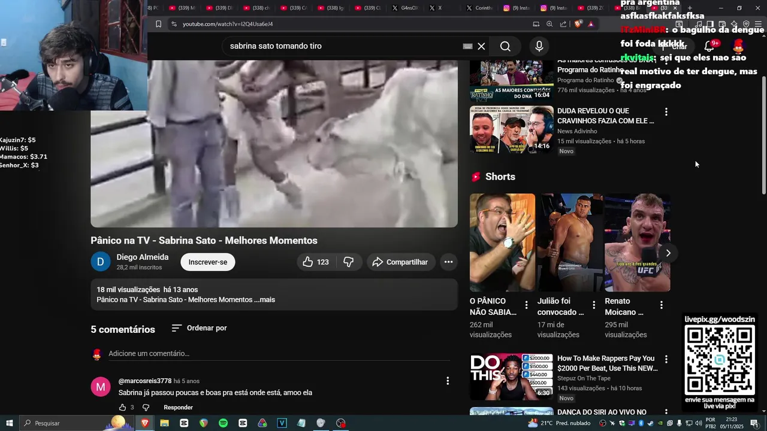Dislike the Pânico na TV video
This screenshot has width=767, height=431.
pos(348,262)
